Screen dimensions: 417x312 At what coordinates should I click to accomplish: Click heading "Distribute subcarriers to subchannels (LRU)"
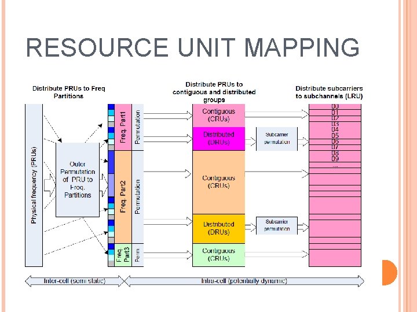(x=329, y=92)
